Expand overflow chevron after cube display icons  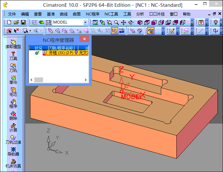click(x=192, y=22)
